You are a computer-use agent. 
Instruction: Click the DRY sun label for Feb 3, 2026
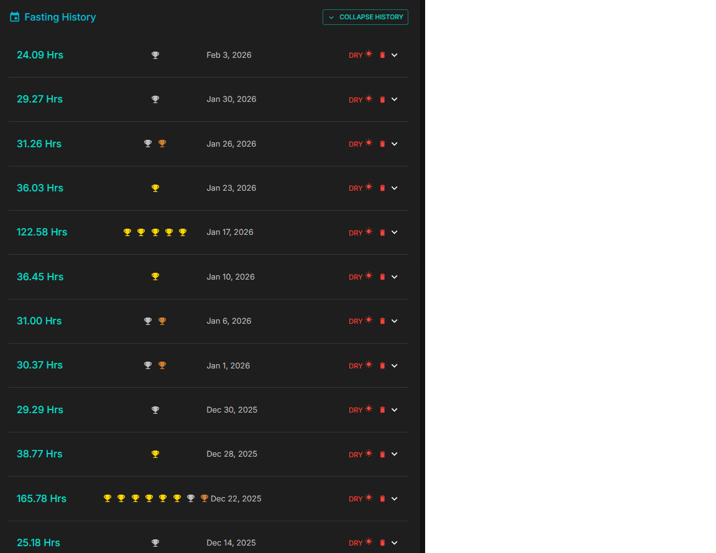[360, 55]
